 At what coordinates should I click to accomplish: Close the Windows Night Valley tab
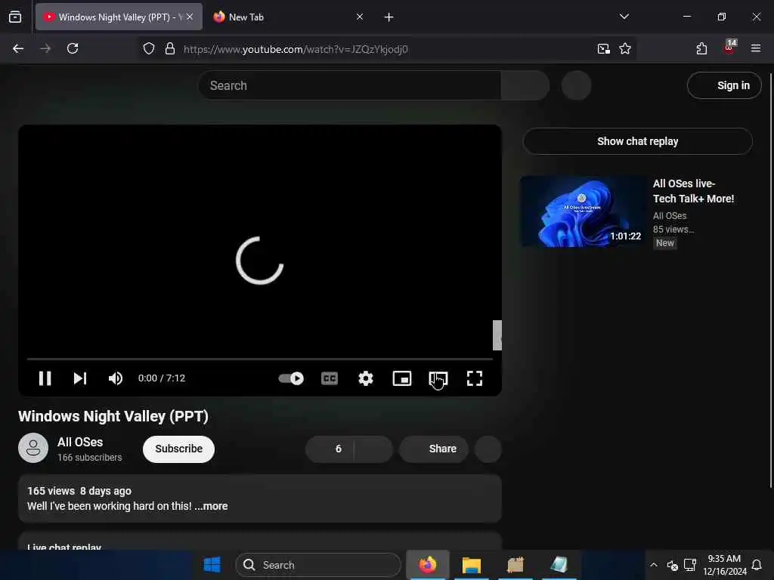coord(190,17)
